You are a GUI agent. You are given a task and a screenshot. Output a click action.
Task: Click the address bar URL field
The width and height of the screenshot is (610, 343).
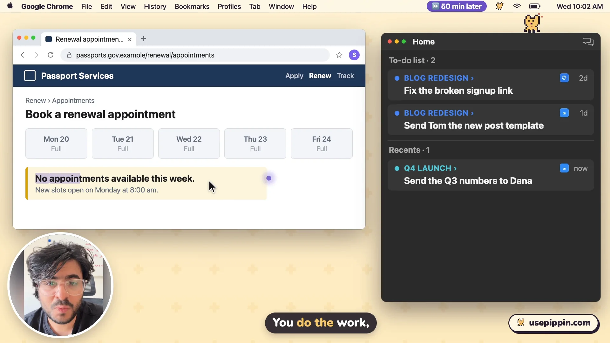195,55
